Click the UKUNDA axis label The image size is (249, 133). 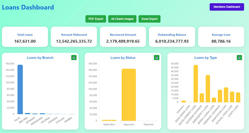click(x=45, y=120)
